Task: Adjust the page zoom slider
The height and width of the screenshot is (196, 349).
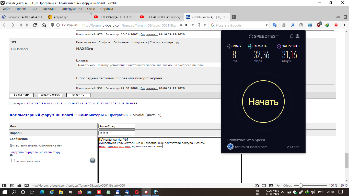Action: 301,186
